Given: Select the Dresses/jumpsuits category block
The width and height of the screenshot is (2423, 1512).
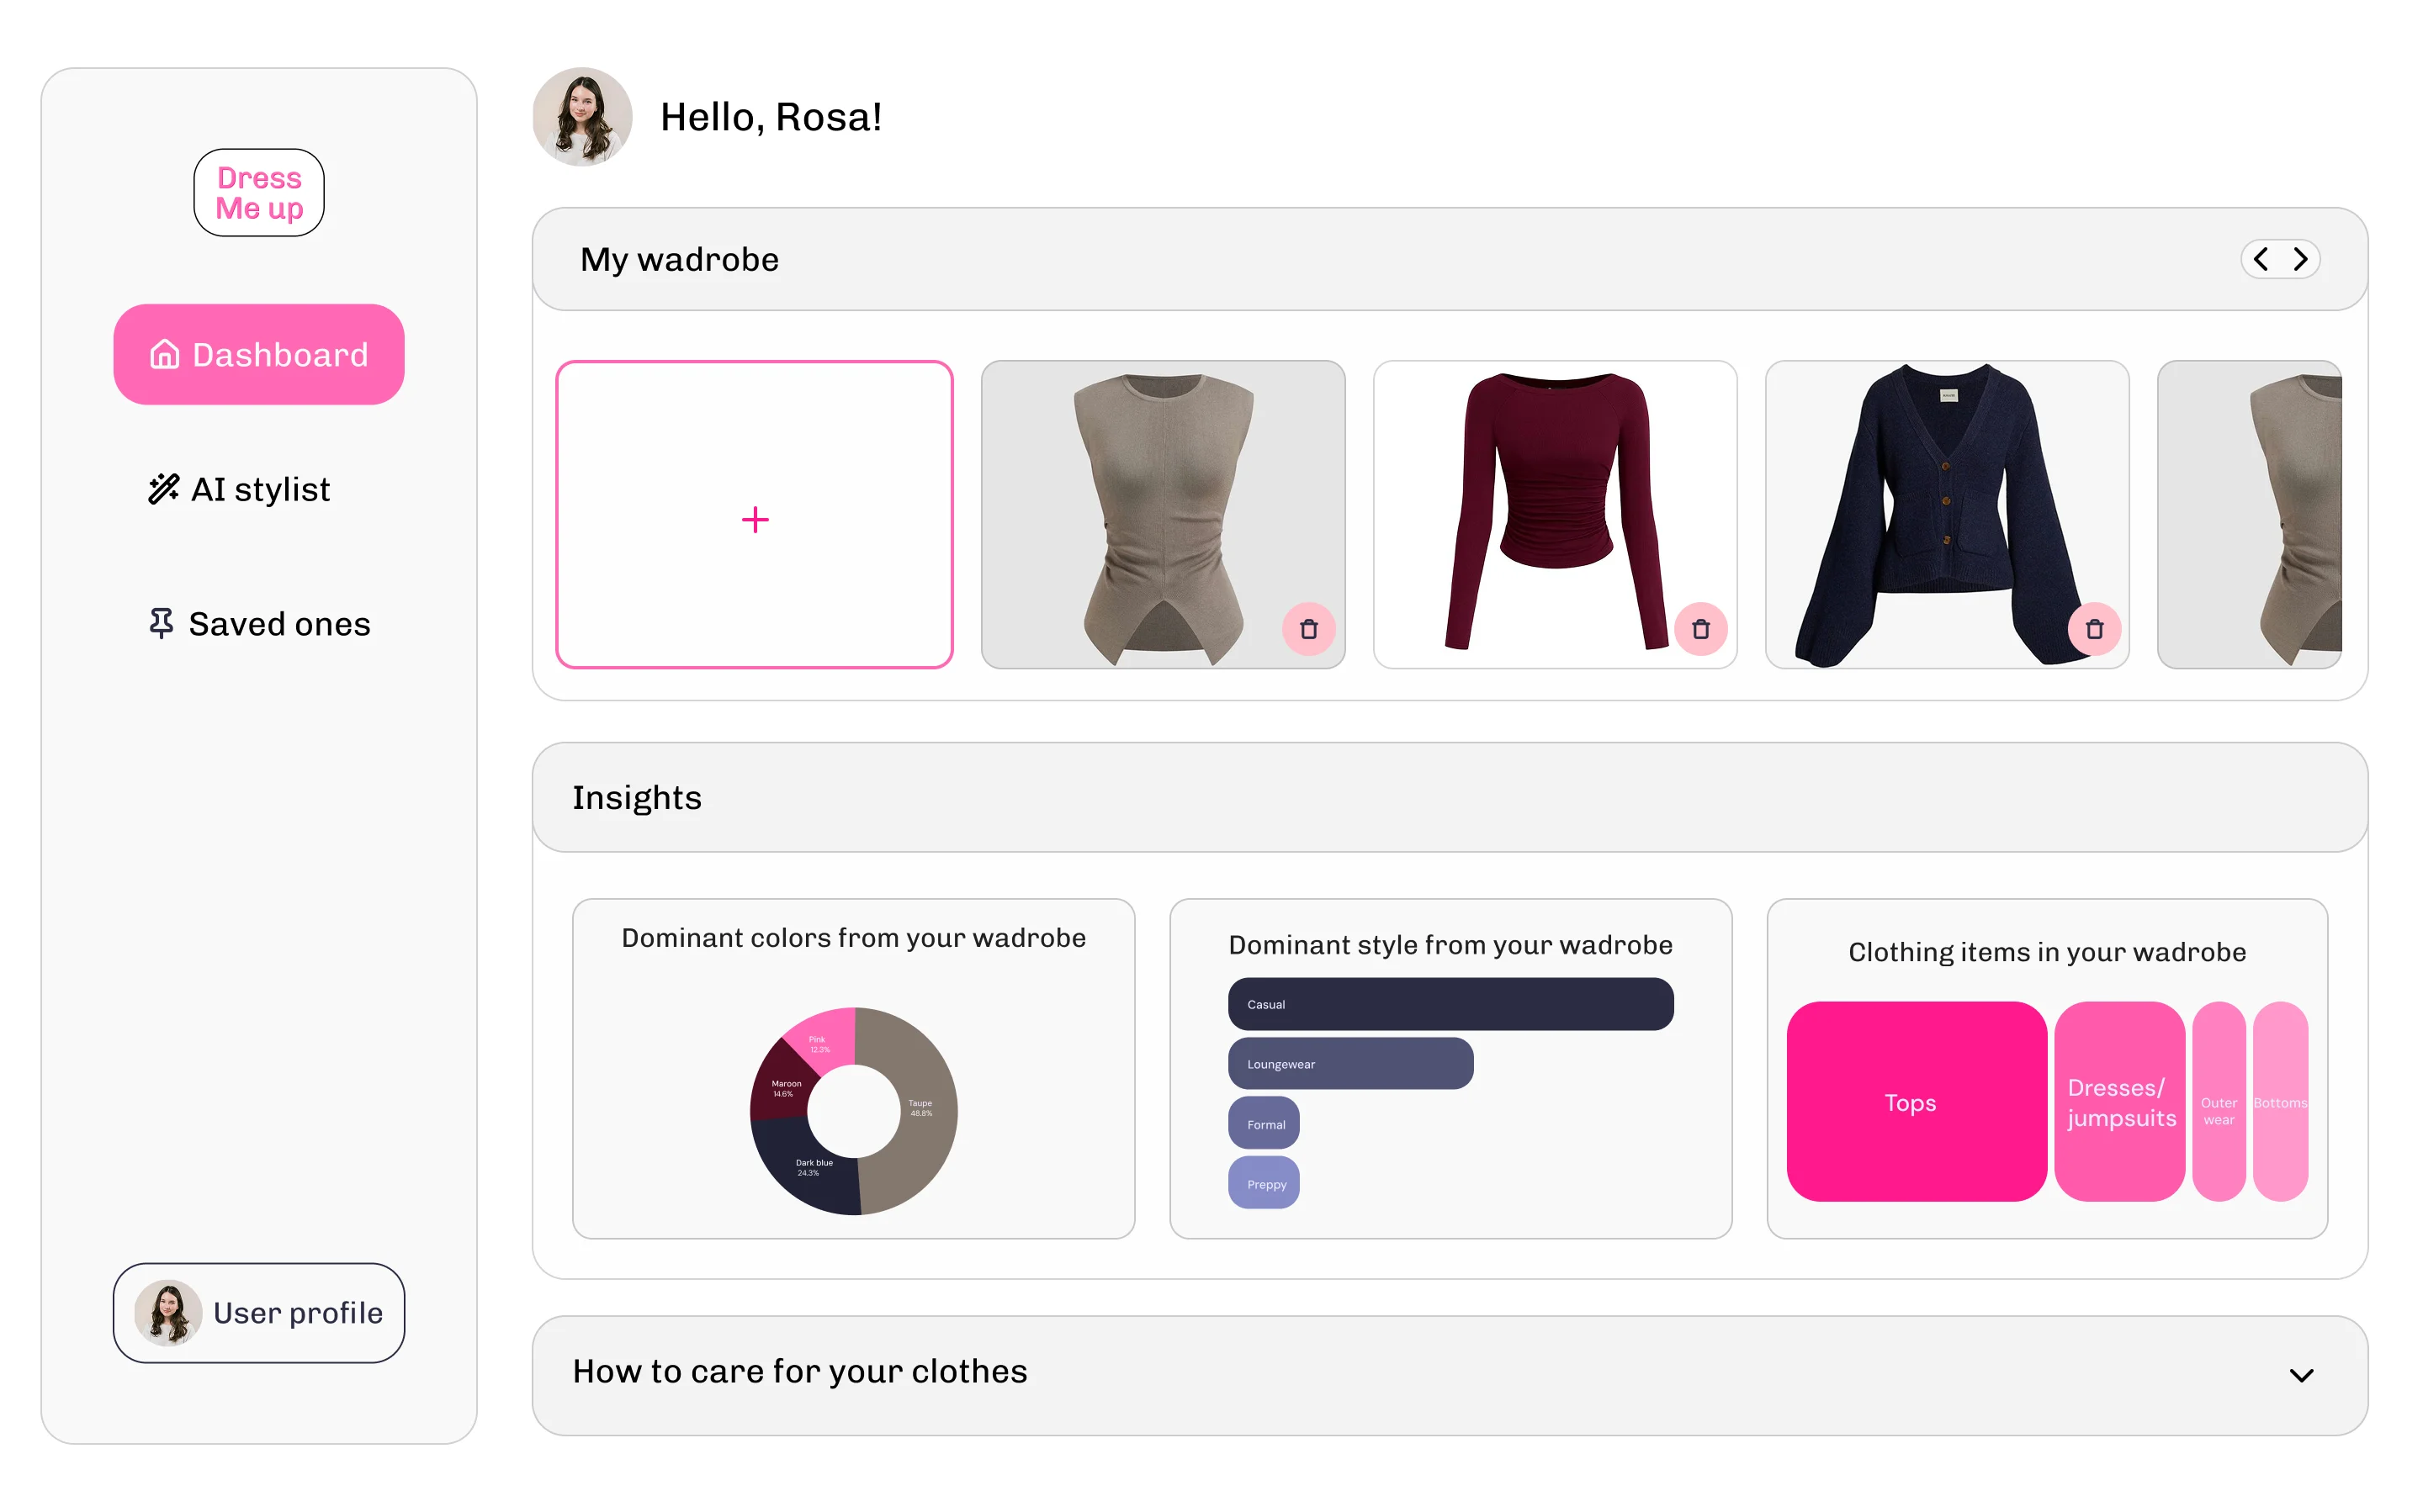Looking at the screenshot, I should coord(2119,1101).
